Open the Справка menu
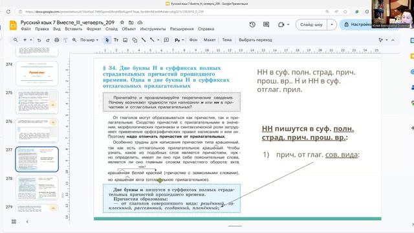The width and height of the screenshot is (414, 233). (x=206, y=28)
